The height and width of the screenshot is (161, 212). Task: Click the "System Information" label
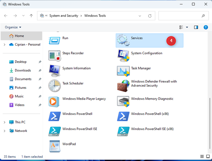click(76, 68)
